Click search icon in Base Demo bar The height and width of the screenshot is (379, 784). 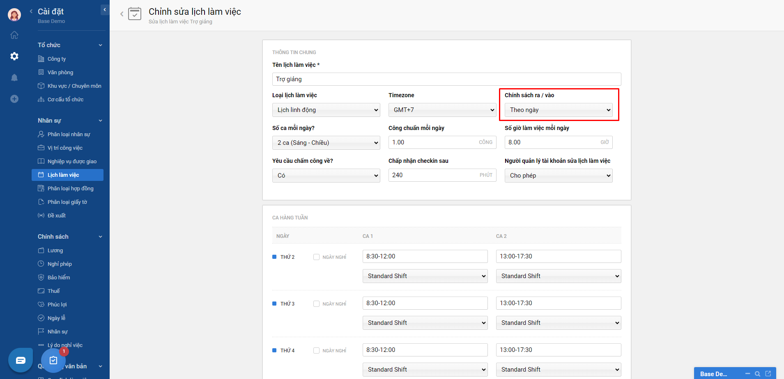coord(758,374)
